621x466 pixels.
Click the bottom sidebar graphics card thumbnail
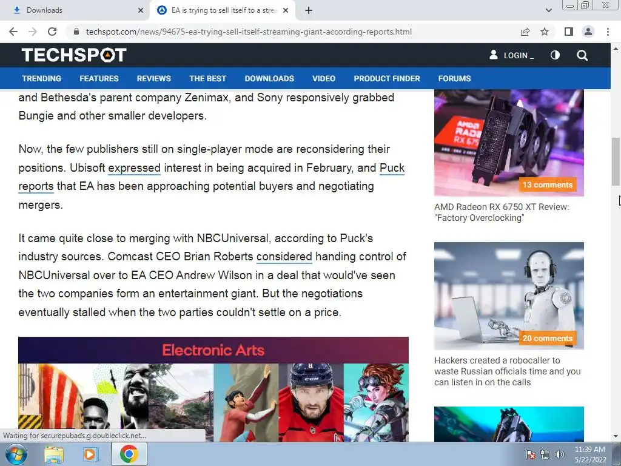point(509,424)
